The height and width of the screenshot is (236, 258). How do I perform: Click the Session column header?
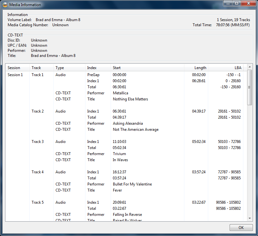[x=14, y=68]
